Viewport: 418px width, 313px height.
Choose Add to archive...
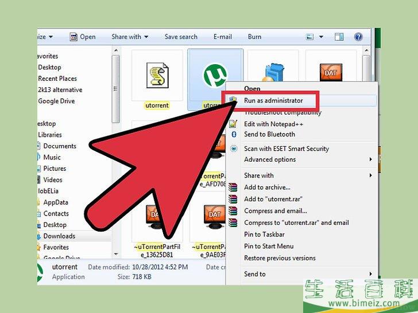coord(267,187)
